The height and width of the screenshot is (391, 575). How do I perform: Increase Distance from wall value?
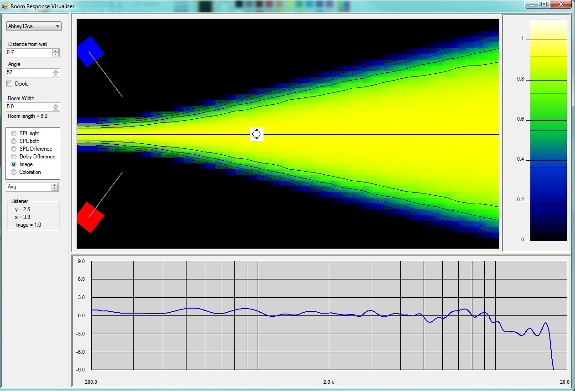click(56, 51)
